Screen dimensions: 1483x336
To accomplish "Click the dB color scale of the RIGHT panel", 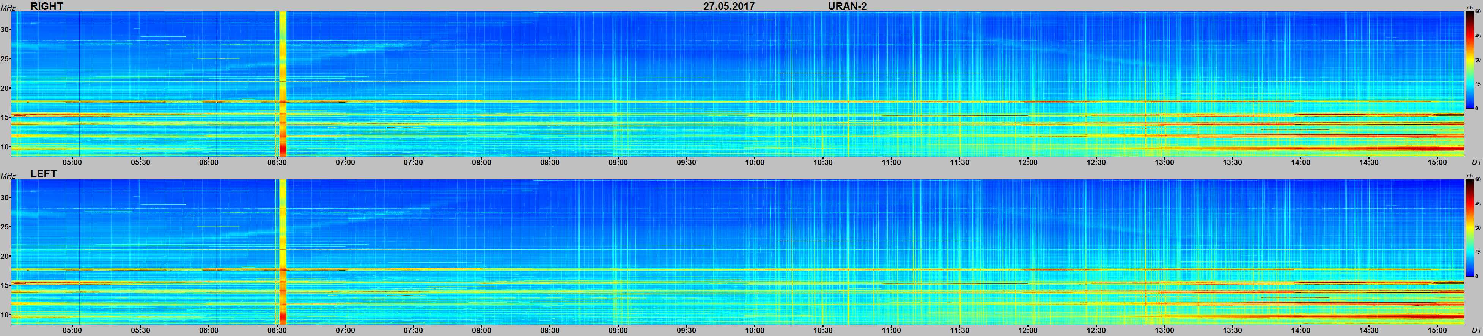I will pos(1469,60).
